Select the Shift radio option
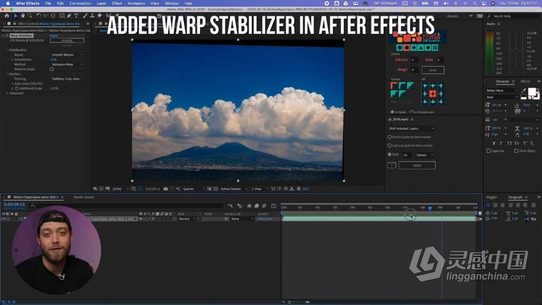Screen dimensions: 542x305 tap(390, 155)
